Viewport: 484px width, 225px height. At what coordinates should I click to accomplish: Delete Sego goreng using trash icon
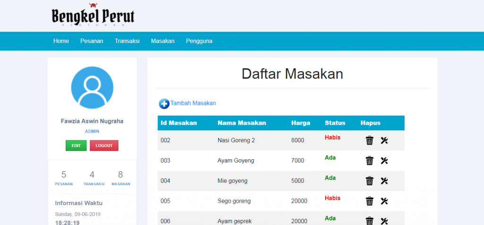370,201
